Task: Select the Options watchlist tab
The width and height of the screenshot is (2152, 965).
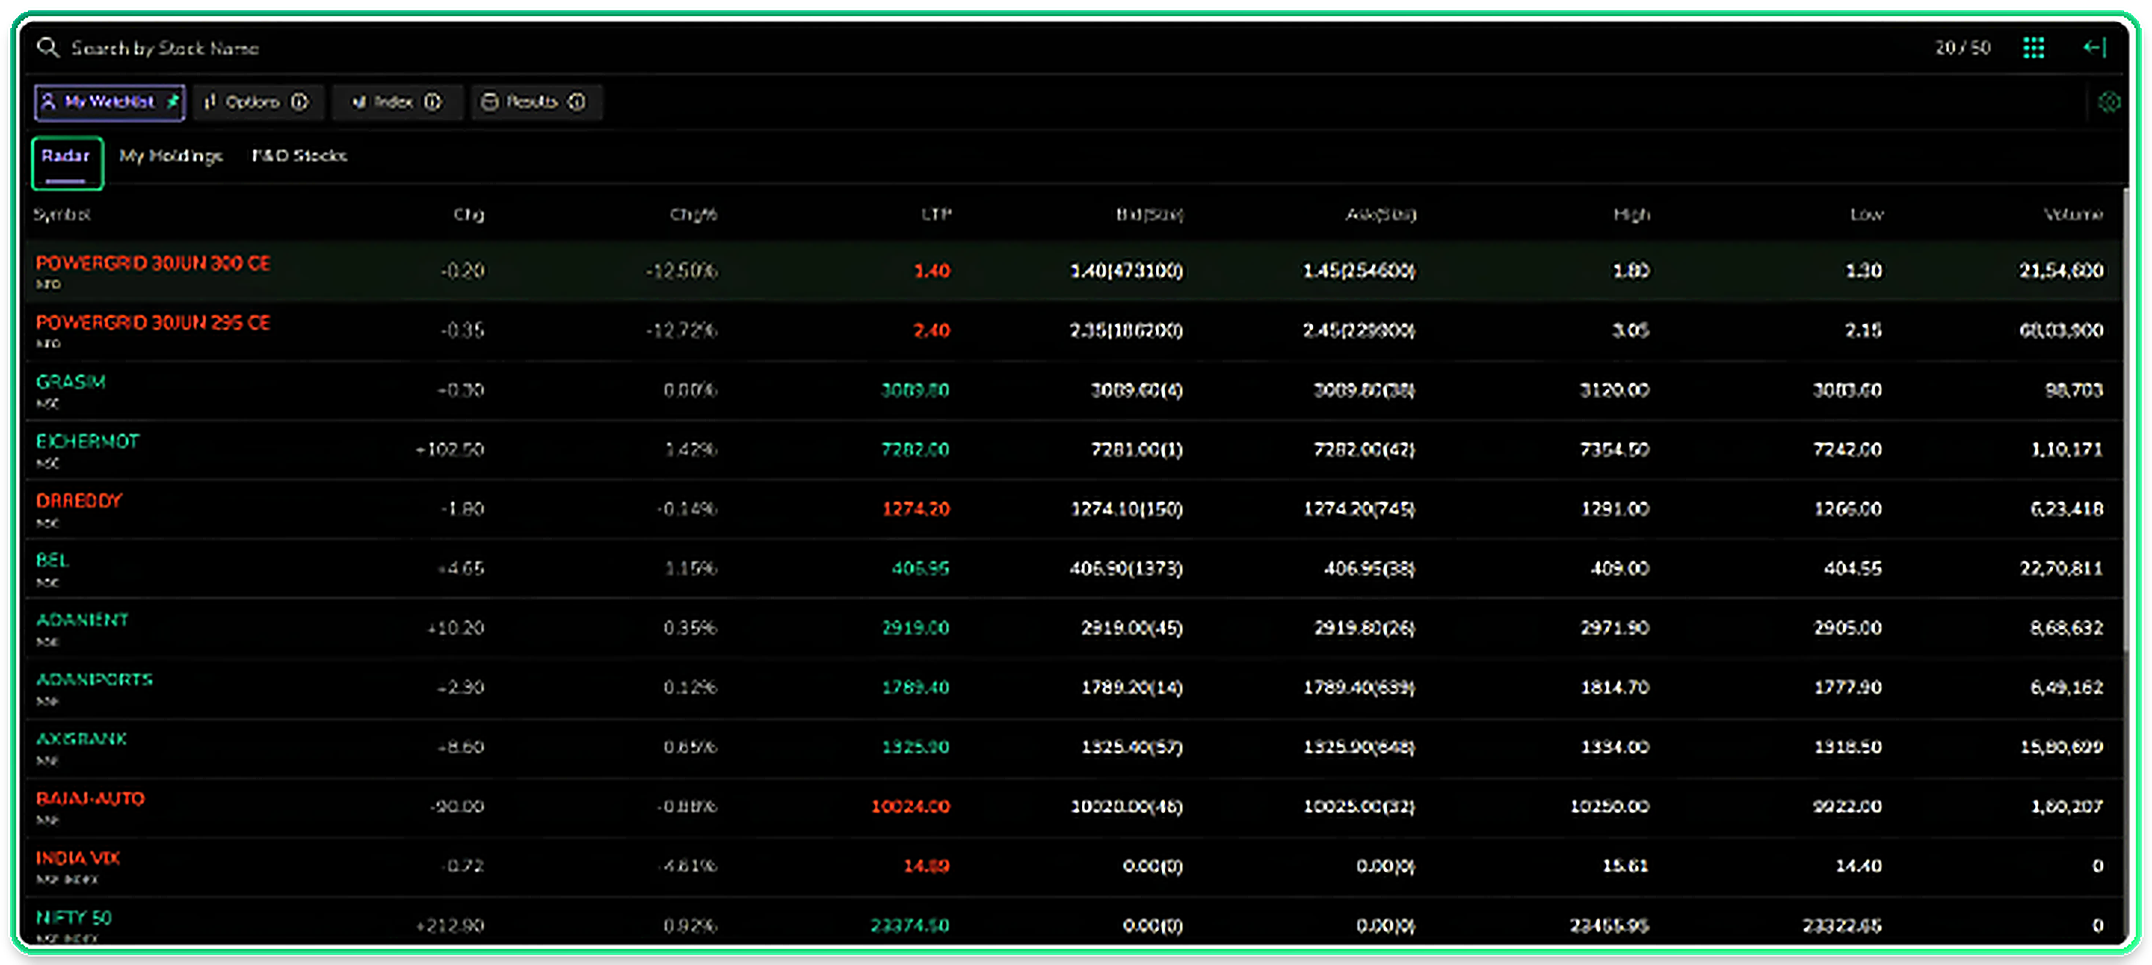Action: tap(258, 102)
